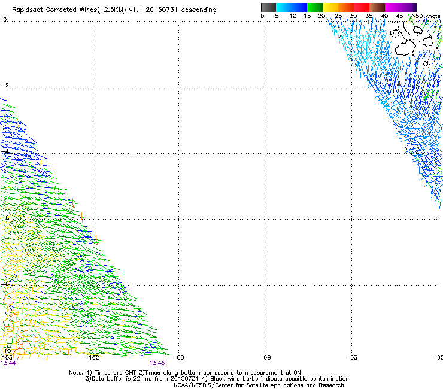This screenshot has width=443, height=389.
Task: Click the '35' label under the color bar
Action: [369, 16]
